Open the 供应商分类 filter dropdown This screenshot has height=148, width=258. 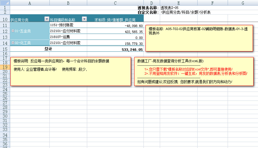pos(46,19)
